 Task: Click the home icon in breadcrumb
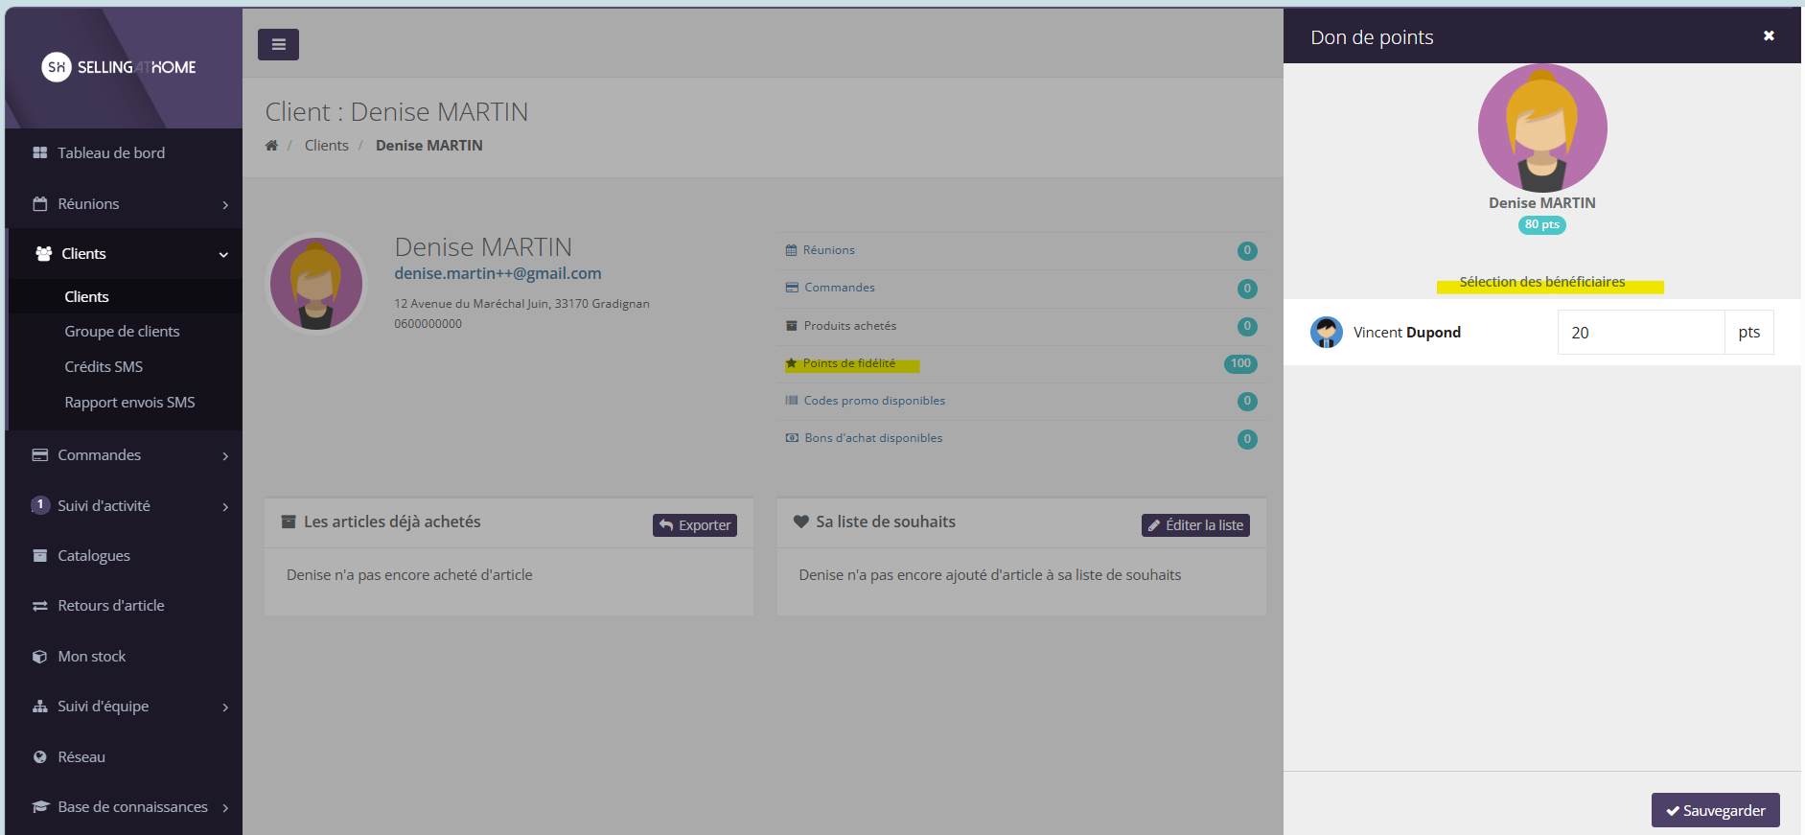click(271, 146)
